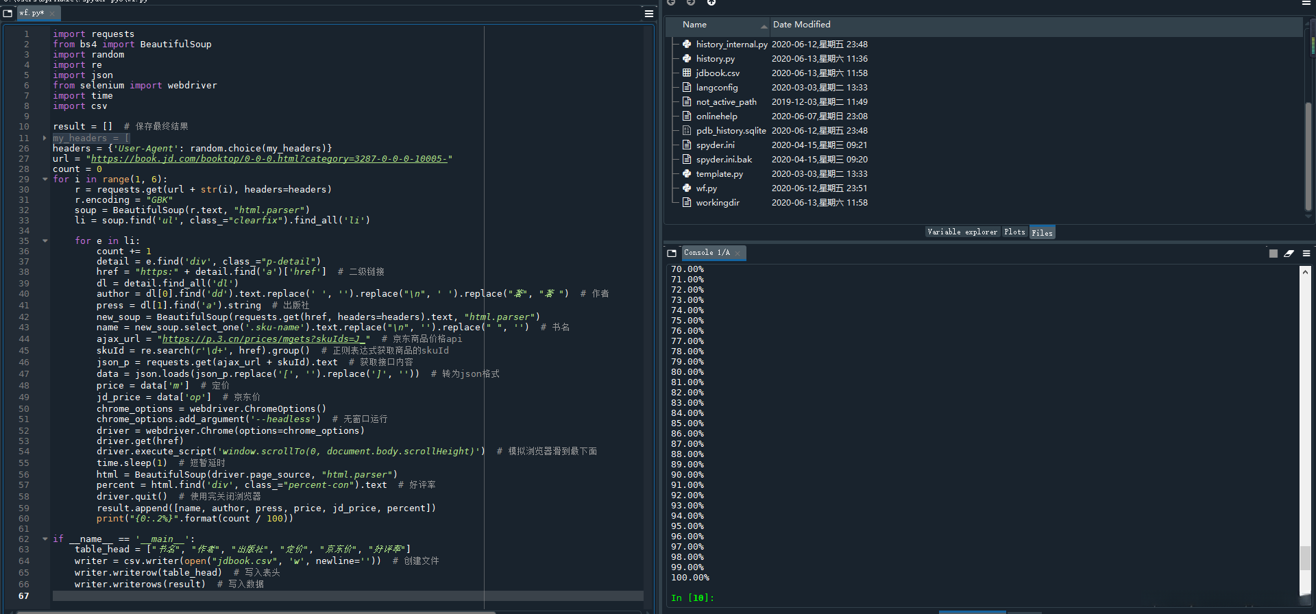Click the stop/interrupt kernel square icon

coord(1273,254)
